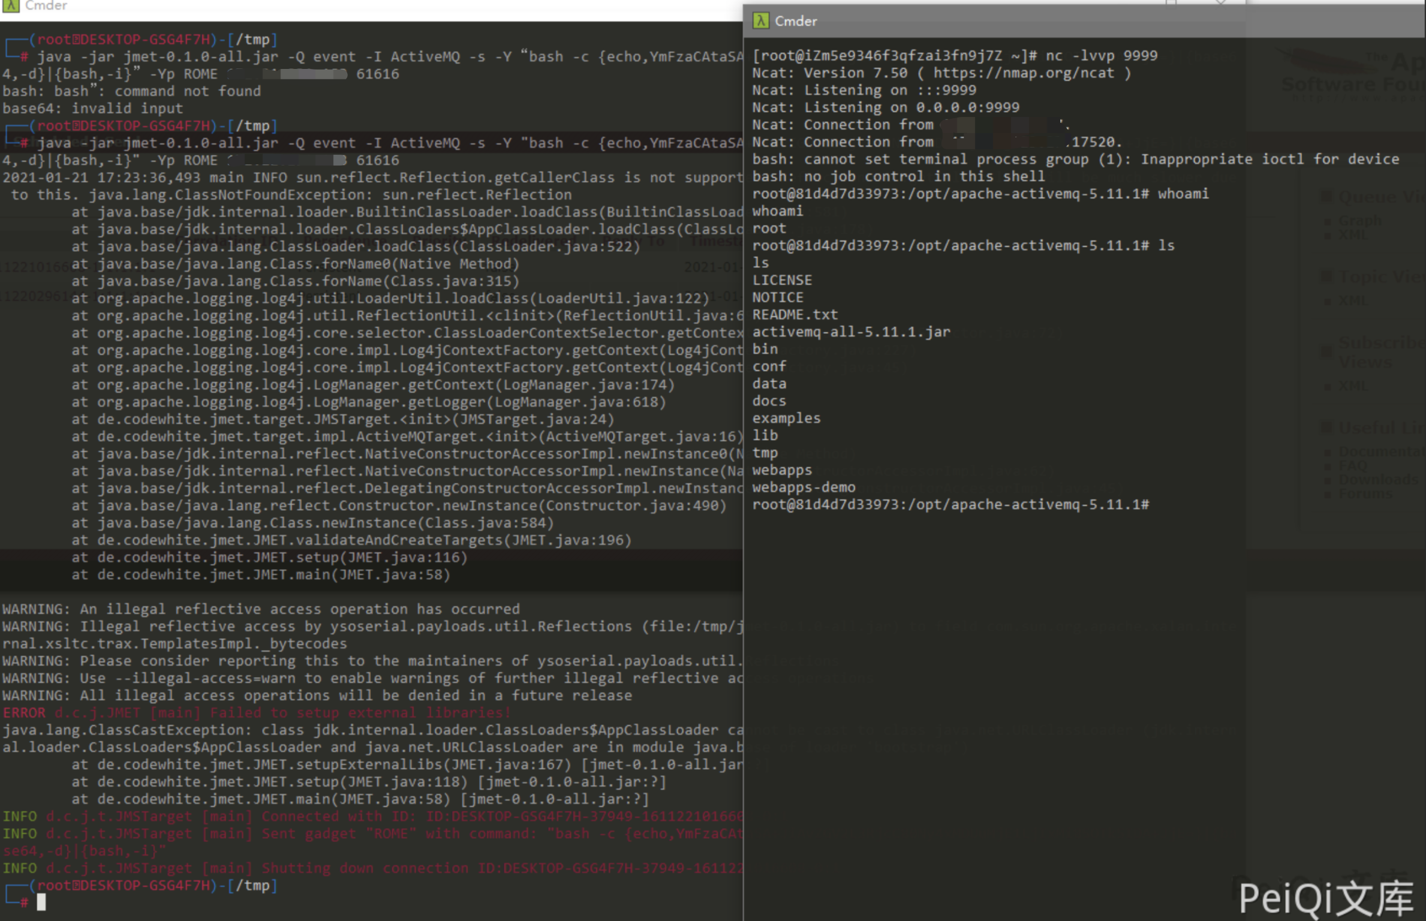Click the left Cmder window title text
Screen dimensions: 1426x921
[x=46, y=5]
